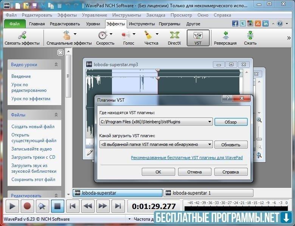Viewport: 295px width, 226px height.
Task: Open the Bookmark menu
Action: pos(156,15)
